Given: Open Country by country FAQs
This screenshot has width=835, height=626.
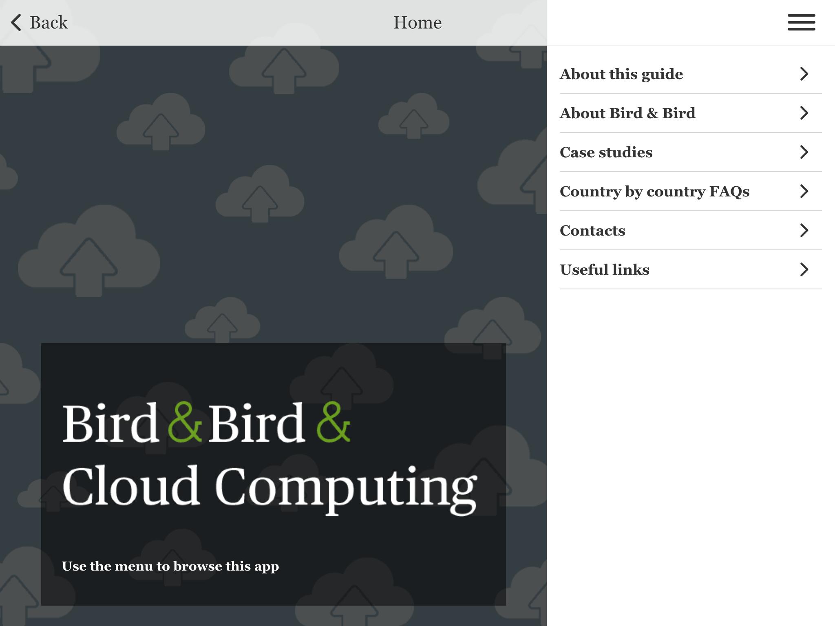Looking at the screenshot, I should coord(691,192).
